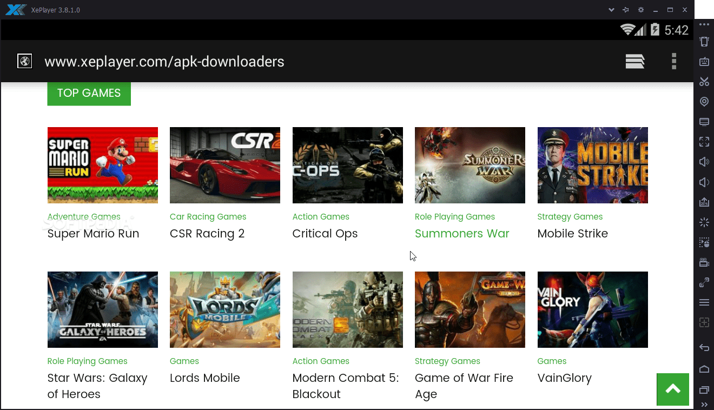Click Star Wars: Galaxy of Heroes title
This screenshot has width=714, height=410.
[x=97, y=386]
